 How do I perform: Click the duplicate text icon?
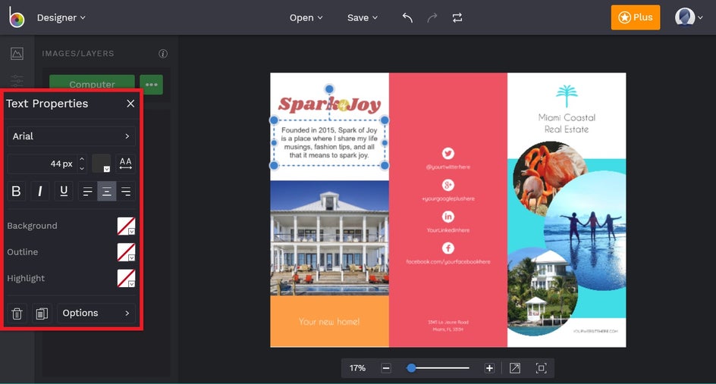42,313
